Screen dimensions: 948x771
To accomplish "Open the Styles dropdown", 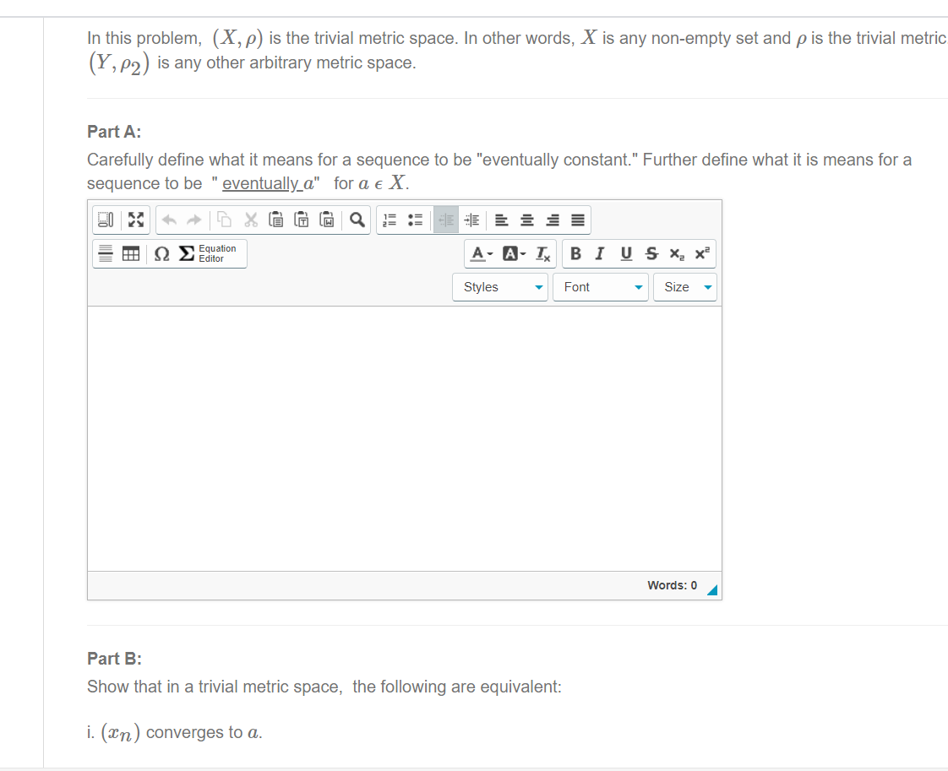I will 499,287.
